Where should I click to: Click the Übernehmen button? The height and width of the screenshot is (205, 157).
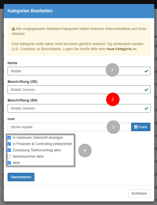click(x=21, y=177)
